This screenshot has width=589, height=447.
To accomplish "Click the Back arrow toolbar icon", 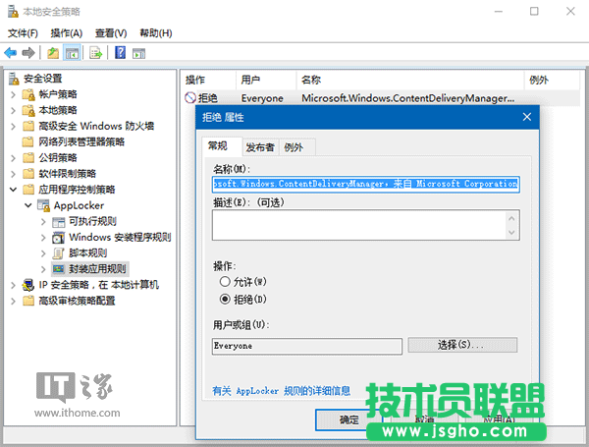I will pos(11,53).
